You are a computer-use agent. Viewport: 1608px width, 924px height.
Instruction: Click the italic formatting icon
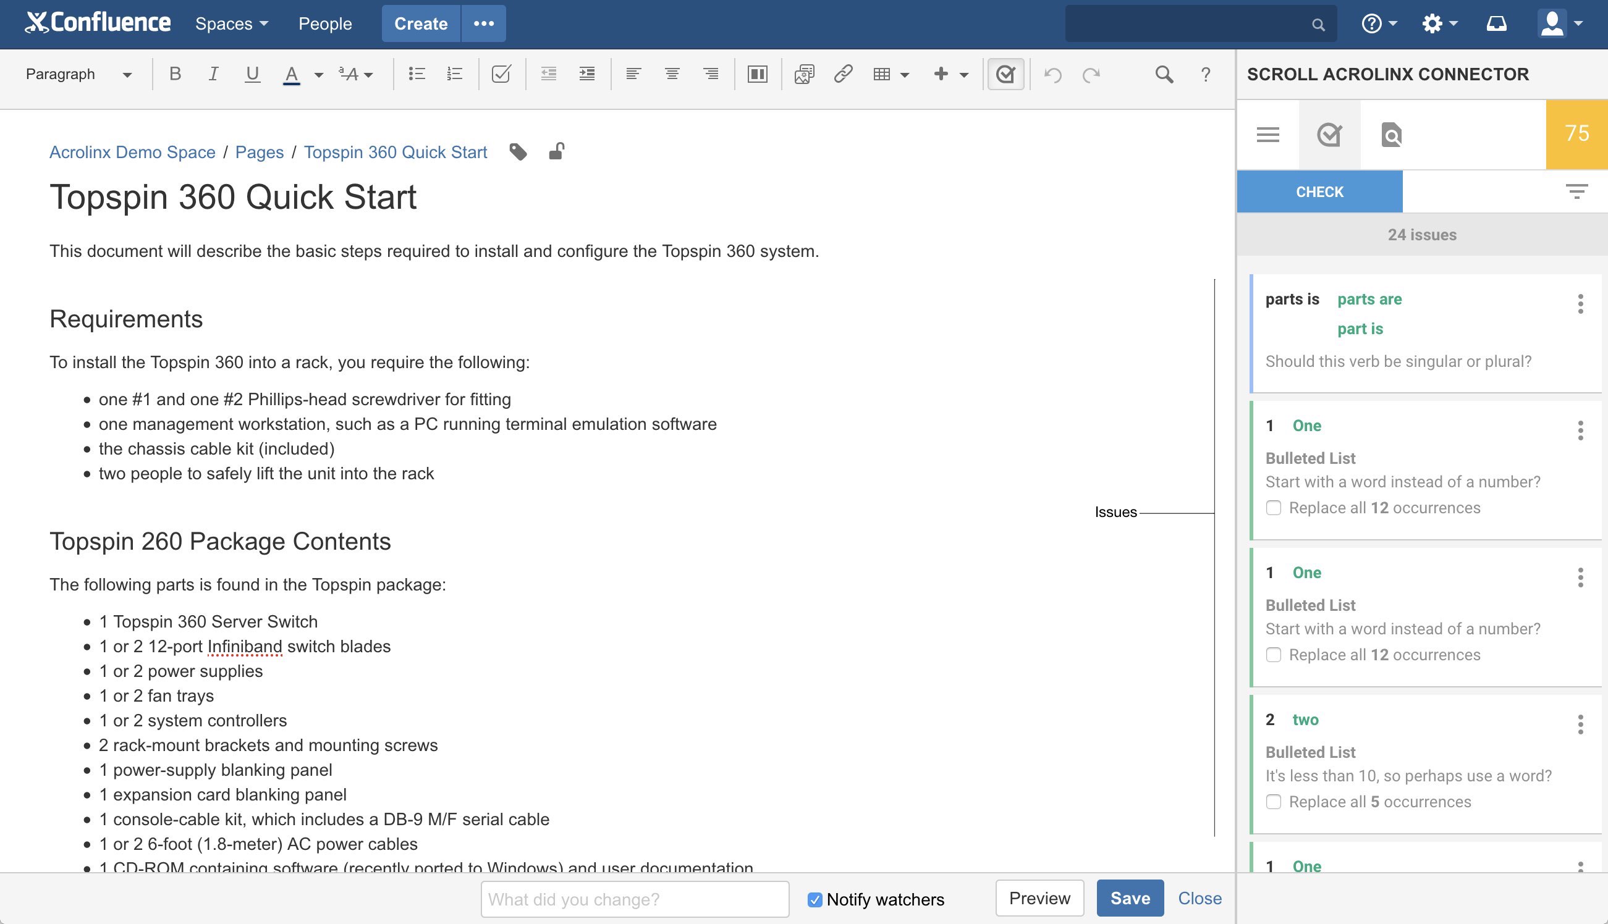[213, 74]
